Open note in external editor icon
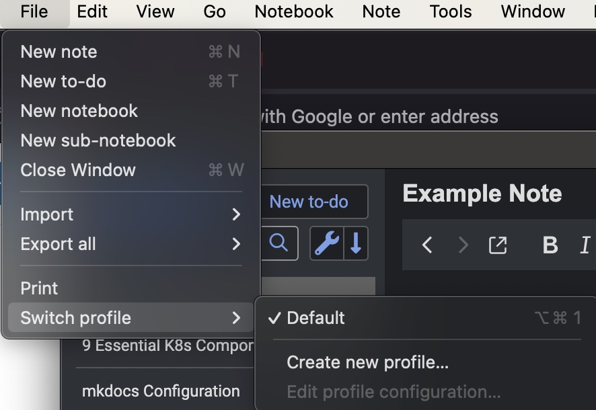This screenshot has height=410, width=596. click(x=497, y=245)
